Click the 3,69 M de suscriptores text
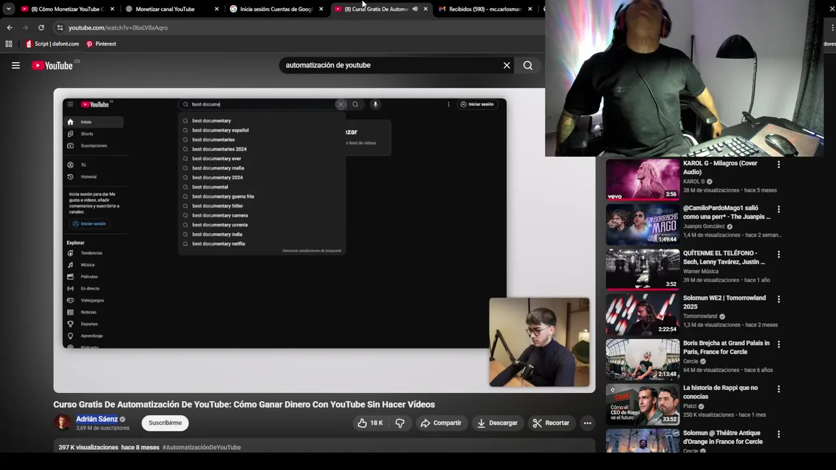This screenshot has width=836, height=470. (103, 428)
